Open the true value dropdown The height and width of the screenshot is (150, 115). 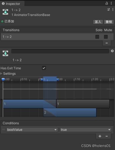86,130
